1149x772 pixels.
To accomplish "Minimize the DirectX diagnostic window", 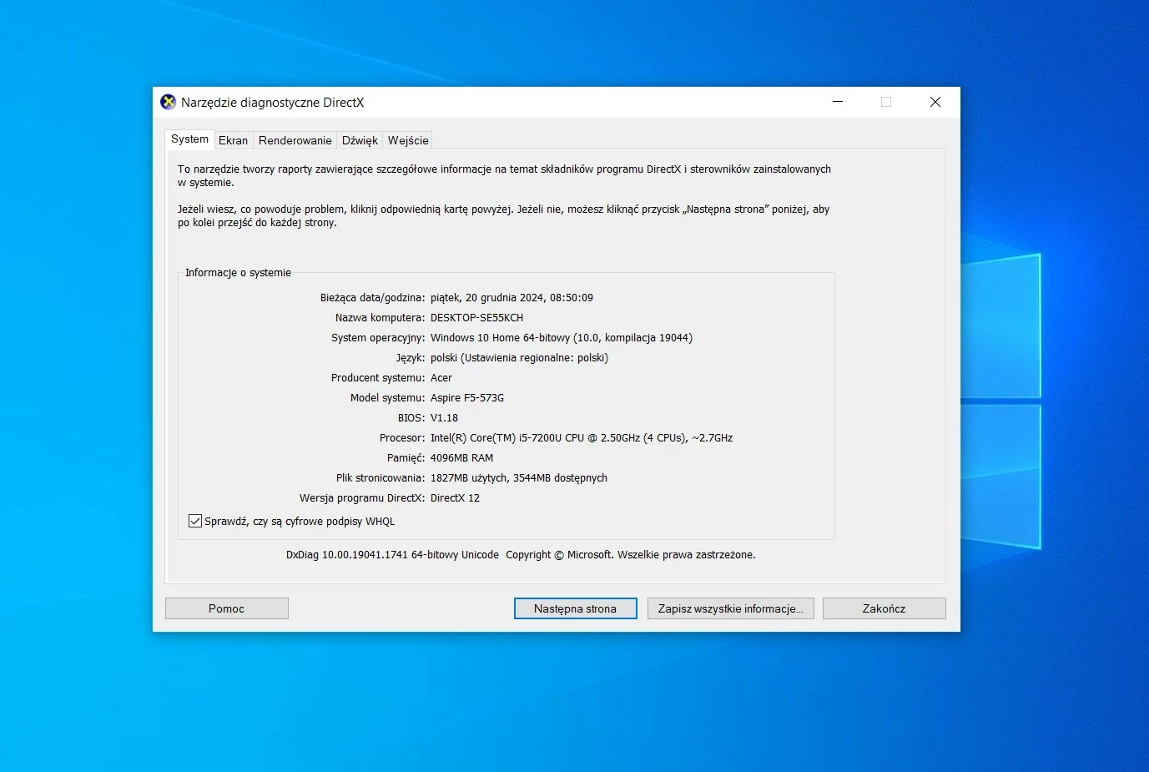I will click(x=838, y=102).
